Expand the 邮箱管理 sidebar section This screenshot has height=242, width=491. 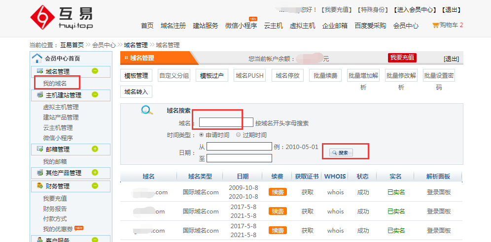coord(95,149)
